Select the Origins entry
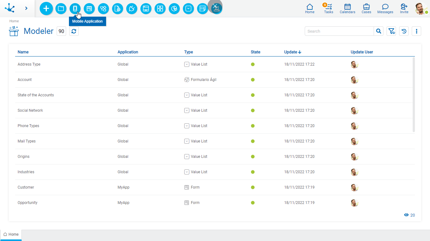 24,157
